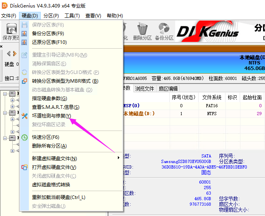Click the quick partition clock icon
The height and width of the screenshot is (216, 265).
pos(25,137)
